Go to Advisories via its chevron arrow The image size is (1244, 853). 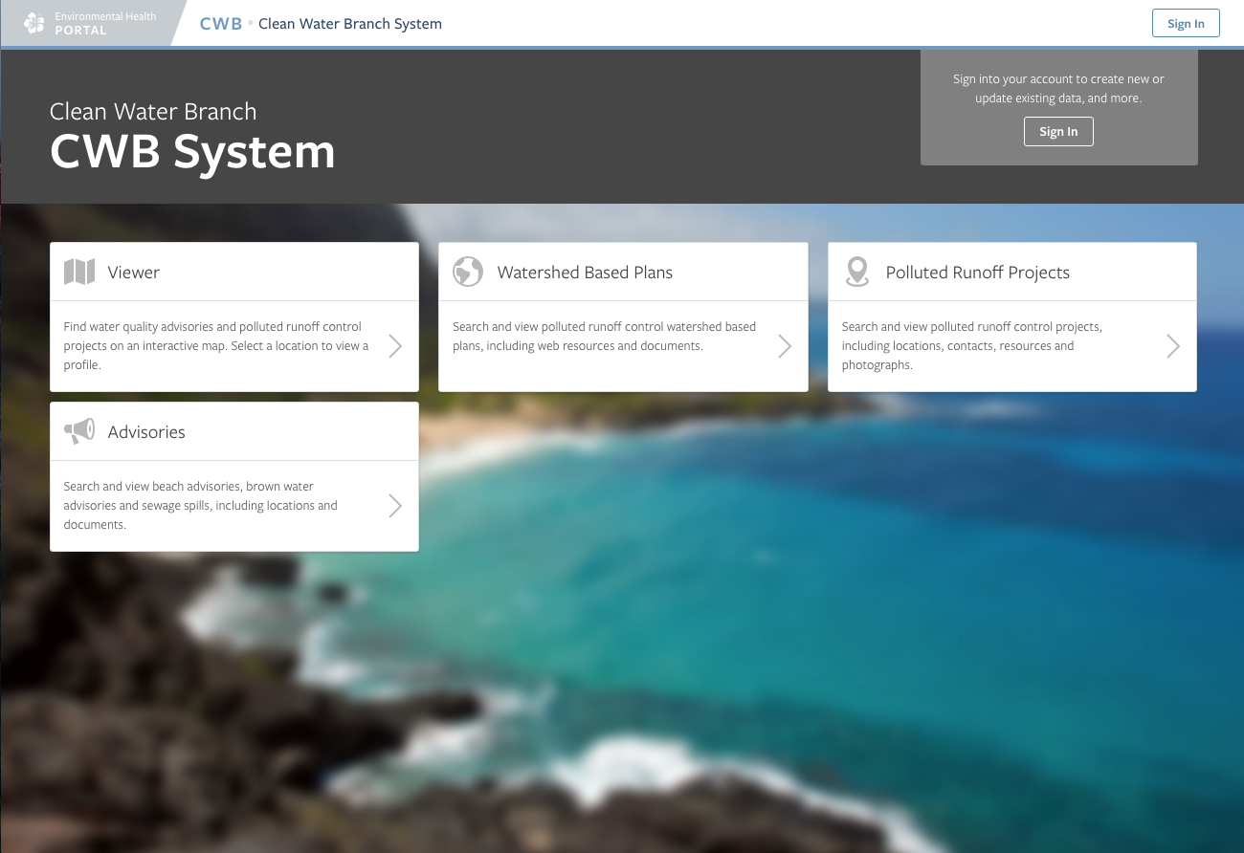coord(395,506)
